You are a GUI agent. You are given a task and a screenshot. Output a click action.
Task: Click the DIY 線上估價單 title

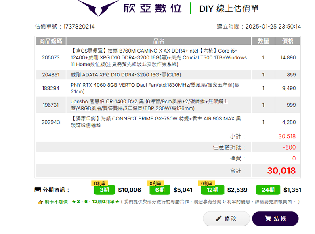point(229,9)
